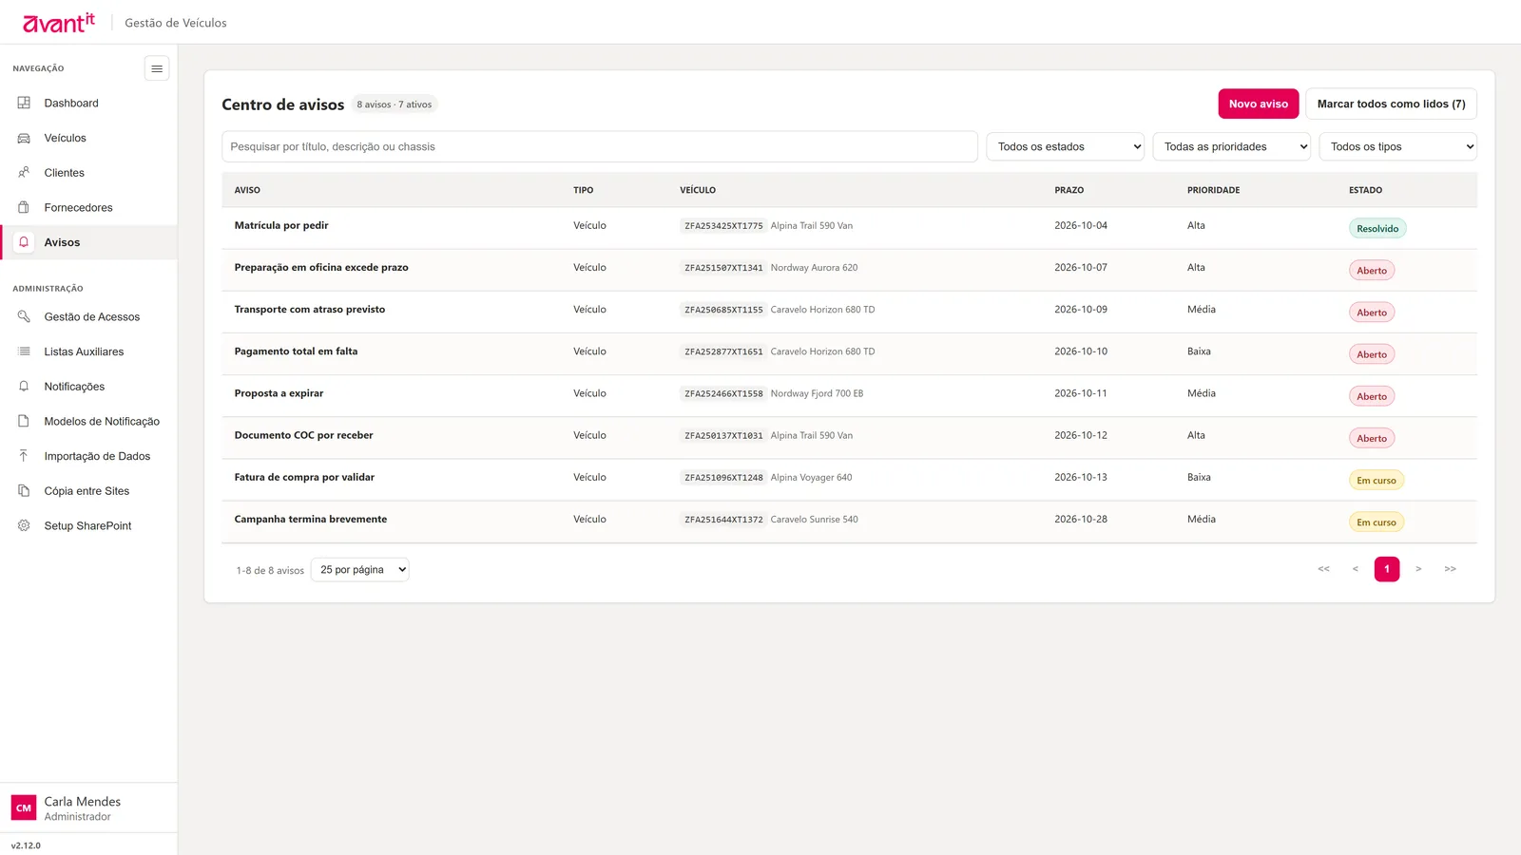Click the PRIORIDADE column header

pyautogui.click(x=1213, y=190)
